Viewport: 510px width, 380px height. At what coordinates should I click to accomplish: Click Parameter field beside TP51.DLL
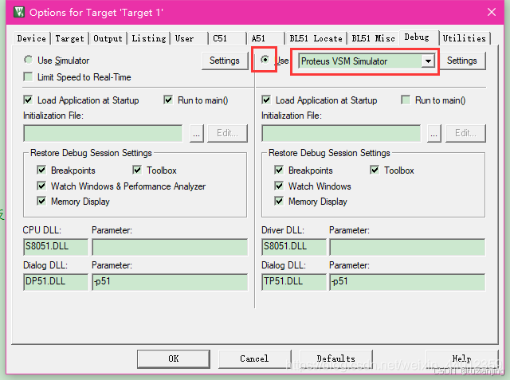click(407, 282)
